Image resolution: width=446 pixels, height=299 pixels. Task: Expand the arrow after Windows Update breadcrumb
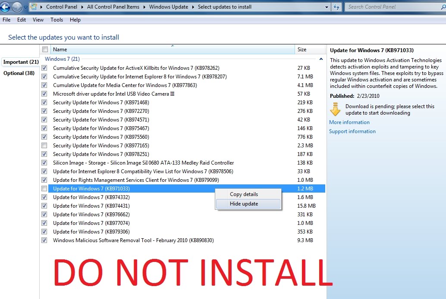click(193, 7)
